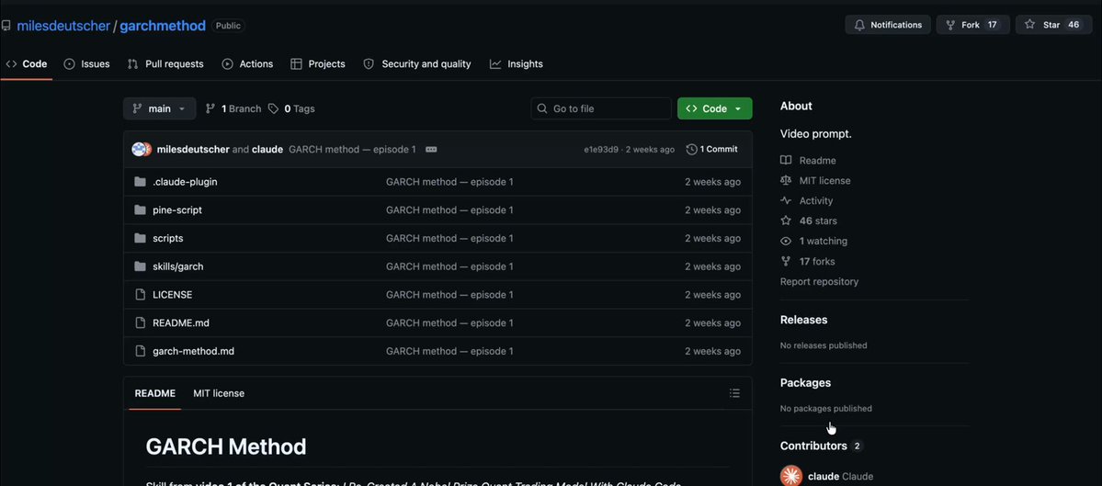This screenshot has height=486, width=1102.
Task: Click the Fork count 17 badge
Action: coord(992,25)
